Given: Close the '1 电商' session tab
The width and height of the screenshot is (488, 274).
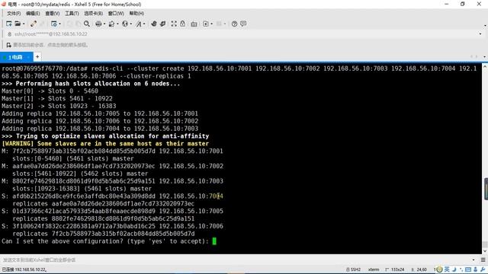Looking at the screenshot, I should pyautogui.click(x=28, y=57).
